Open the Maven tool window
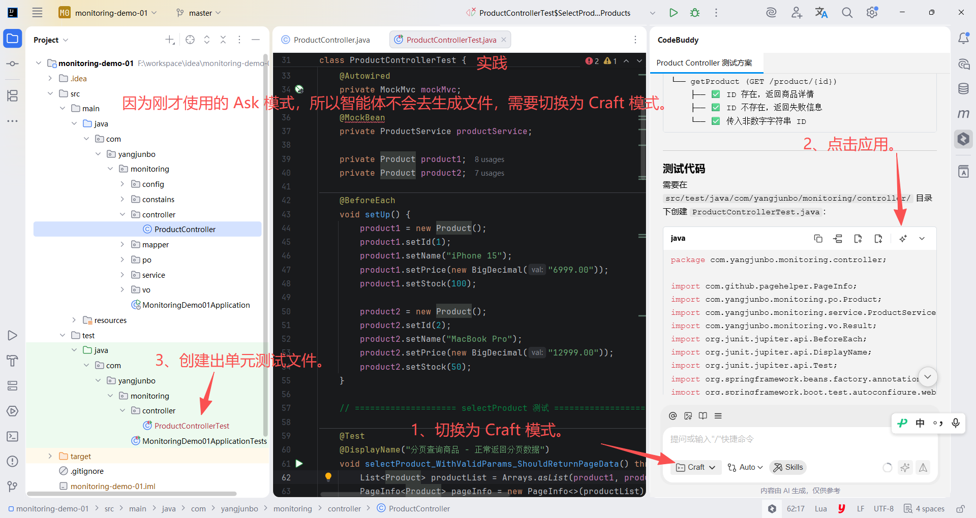This screenshot has width=976, height=518. click(963, 113)
